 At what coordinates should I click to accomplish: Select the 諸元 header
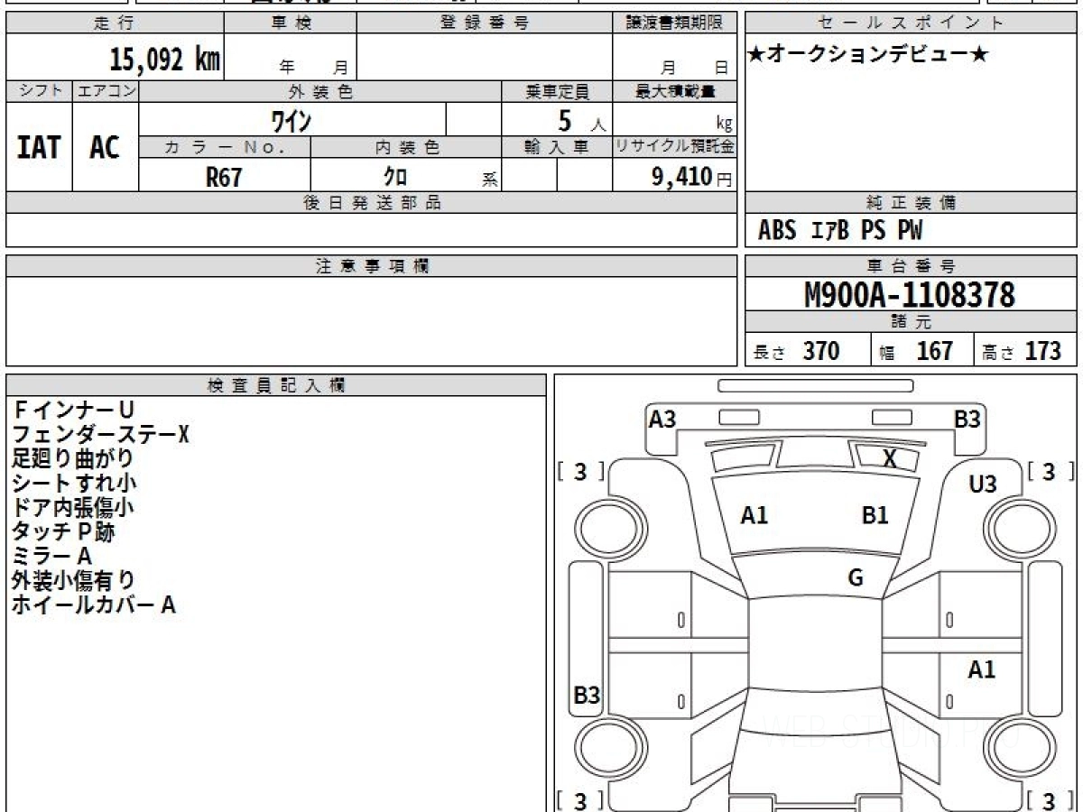(x=911, y=322)
